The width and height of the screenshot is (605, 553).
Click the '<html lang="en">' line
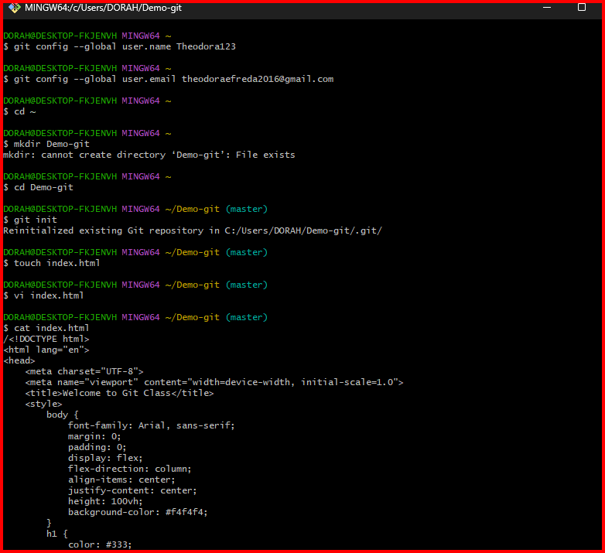[46, 350]
